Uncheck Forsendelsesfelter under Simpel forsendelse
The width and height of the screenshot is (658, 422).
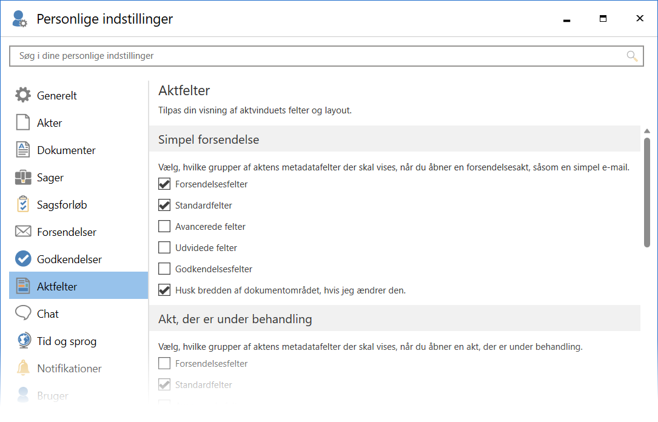tap(164, 184)
